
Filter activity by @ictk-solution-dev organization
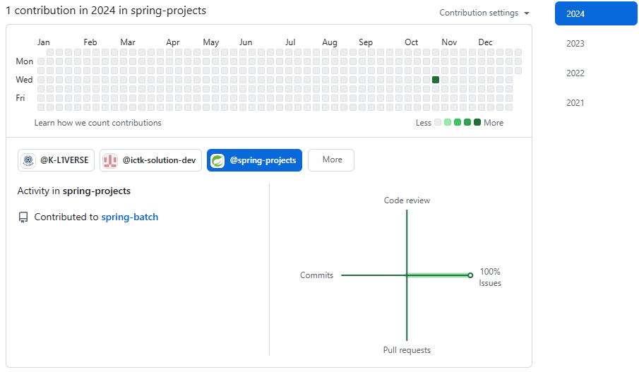tap(151, 160)
